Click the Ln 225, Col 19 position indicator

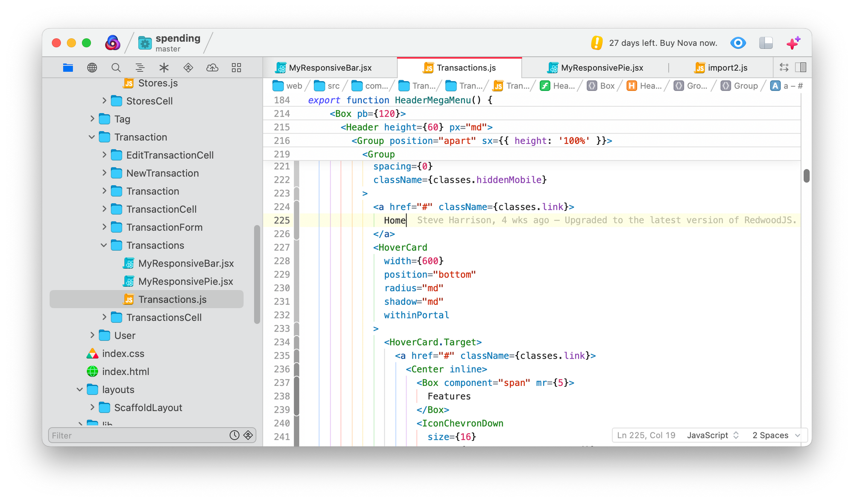point(646,435)
